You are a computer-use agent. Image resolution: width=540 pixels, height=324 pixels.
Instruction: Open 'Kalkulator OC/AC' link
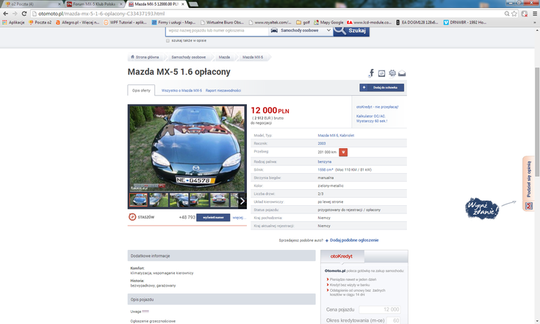tap(370, 116)
